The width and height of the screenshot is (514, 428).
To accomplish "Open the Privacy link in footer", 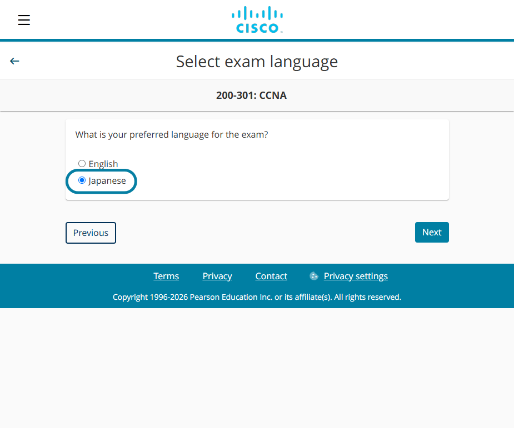I will click(217, 276).
